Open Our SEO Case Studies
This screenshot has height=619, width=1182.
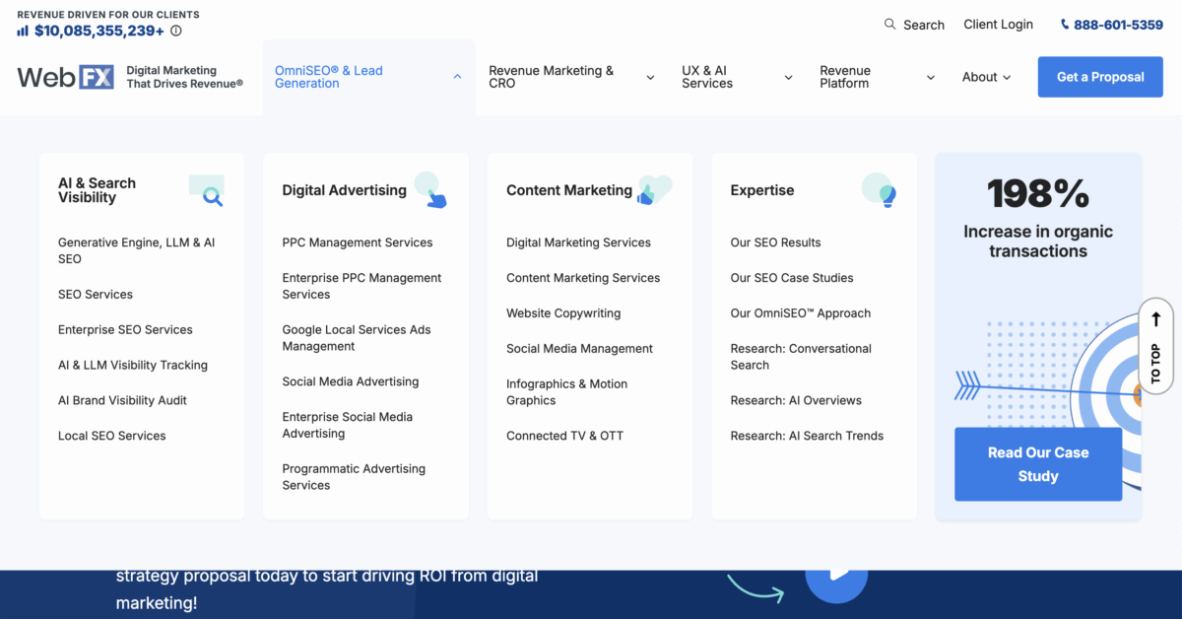792,278
